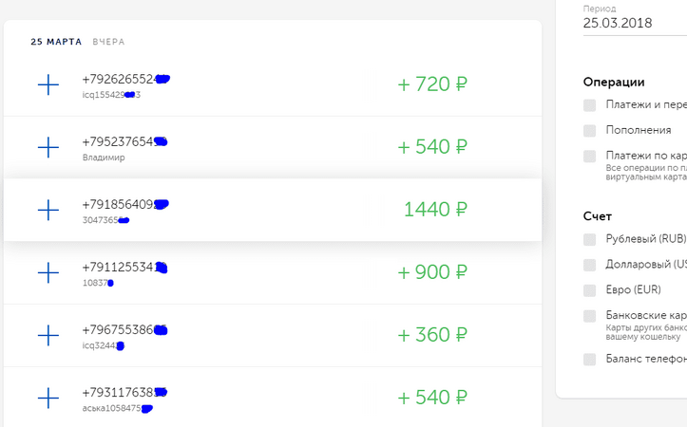
Task: Select the highlighted 1440 ₽ amount
Action: pos(435,209)
